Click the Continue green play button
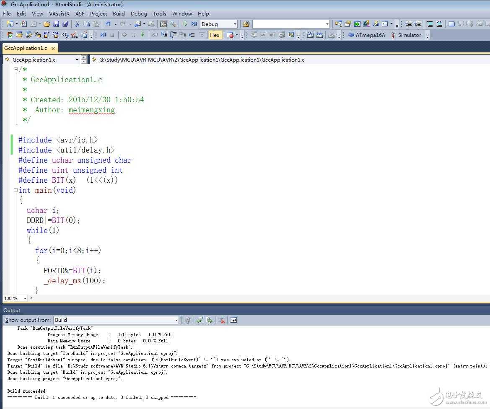 (x=143, y=35)
